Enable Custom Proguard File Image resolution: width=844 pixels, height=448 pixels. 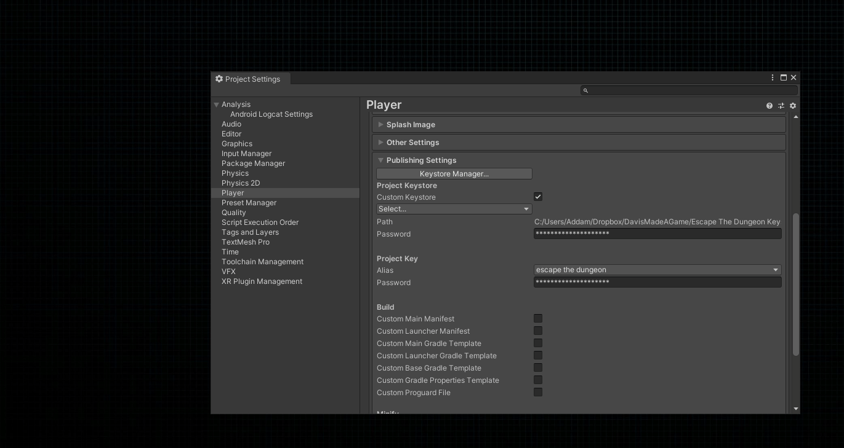click(538, 392)
